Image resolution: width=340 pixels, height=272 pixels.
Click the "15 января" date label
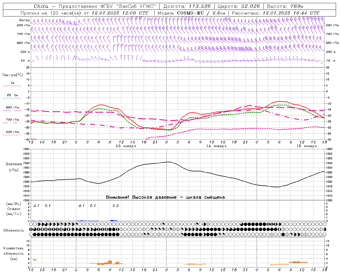click(307, 146)
